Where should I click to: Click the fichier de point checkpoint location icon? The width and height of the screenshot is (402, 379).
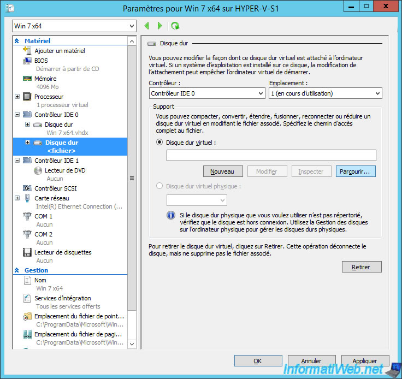[x=27, y=316]
